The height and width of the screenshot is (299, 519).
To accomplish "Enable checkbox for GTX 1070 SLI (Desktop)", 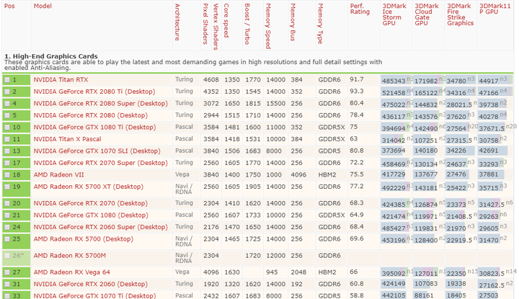I will pos(7,151).
